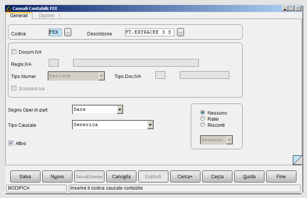This screenshot has width=307, height=198.
Task: Maximize the Causali Contabili window
Action: click(x=291, y=8)
